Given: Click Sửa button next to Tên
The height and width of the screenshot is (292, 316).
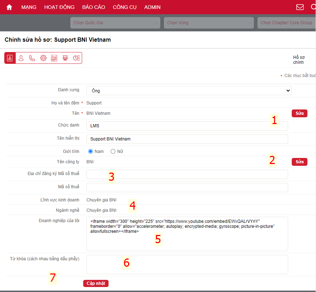Looking at the screenshot, I should point(300,113).
